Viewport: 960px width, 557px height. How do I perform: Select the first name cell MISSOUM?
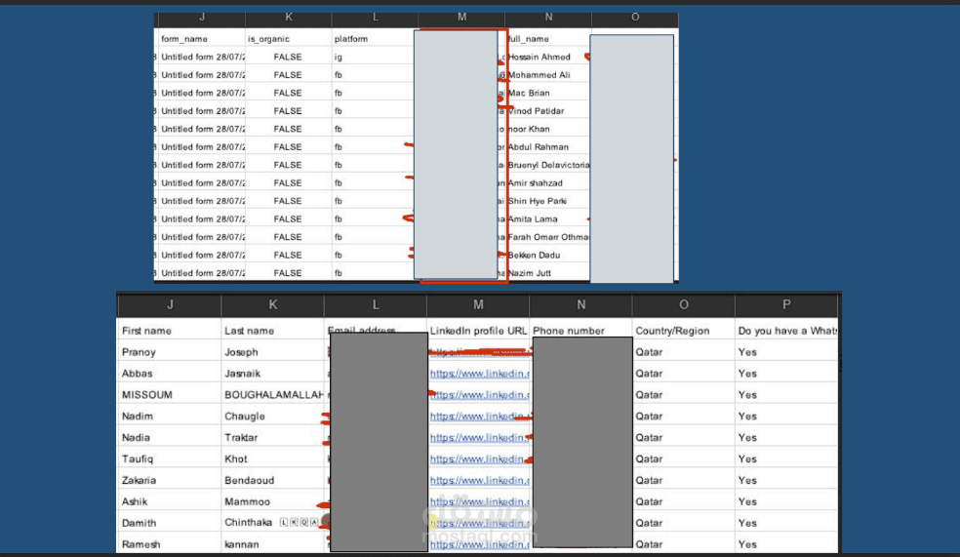169,395
